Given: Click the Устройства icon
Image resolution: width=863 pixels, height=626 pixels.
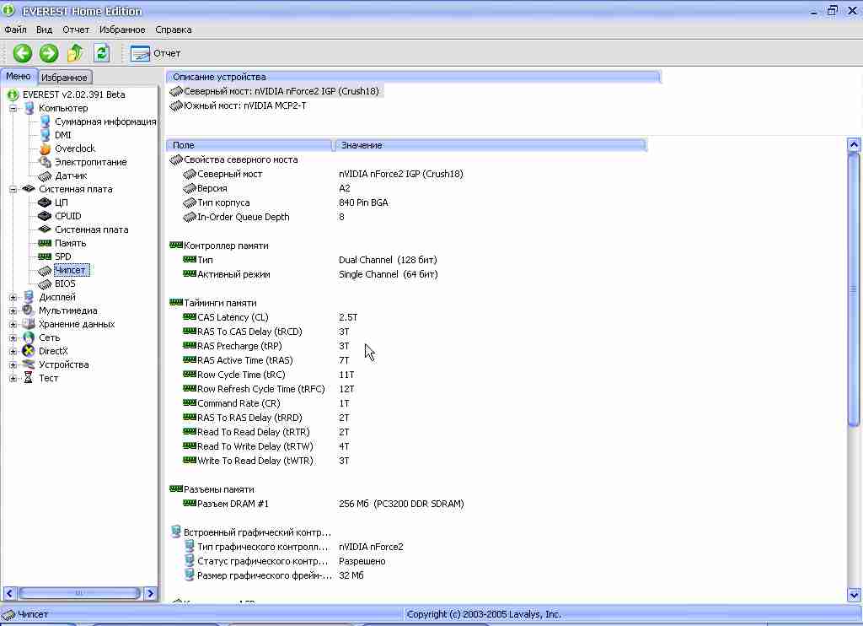Looking at the screenshot, I should pos(28,364).
